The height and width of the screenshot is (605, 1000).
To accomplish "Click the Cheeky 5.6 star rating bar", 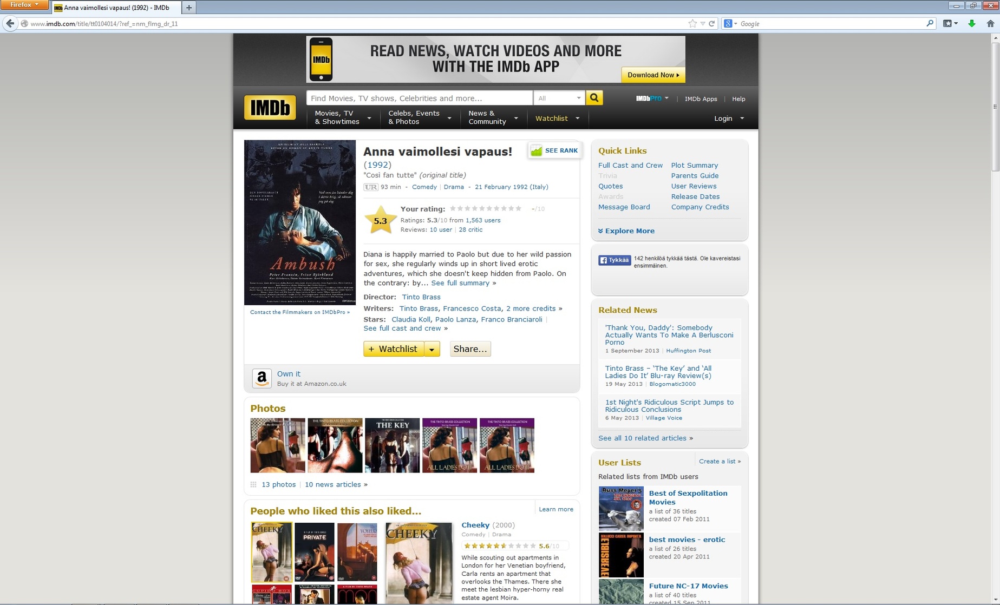I will [500, 546].
